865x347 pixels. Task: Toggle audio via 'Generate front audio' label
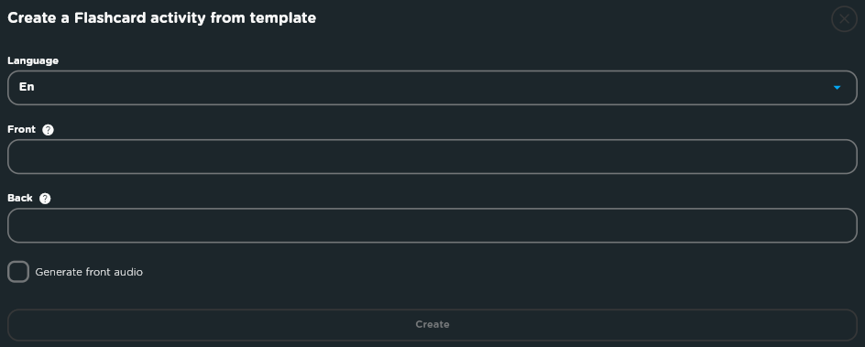tap(89, 272)
